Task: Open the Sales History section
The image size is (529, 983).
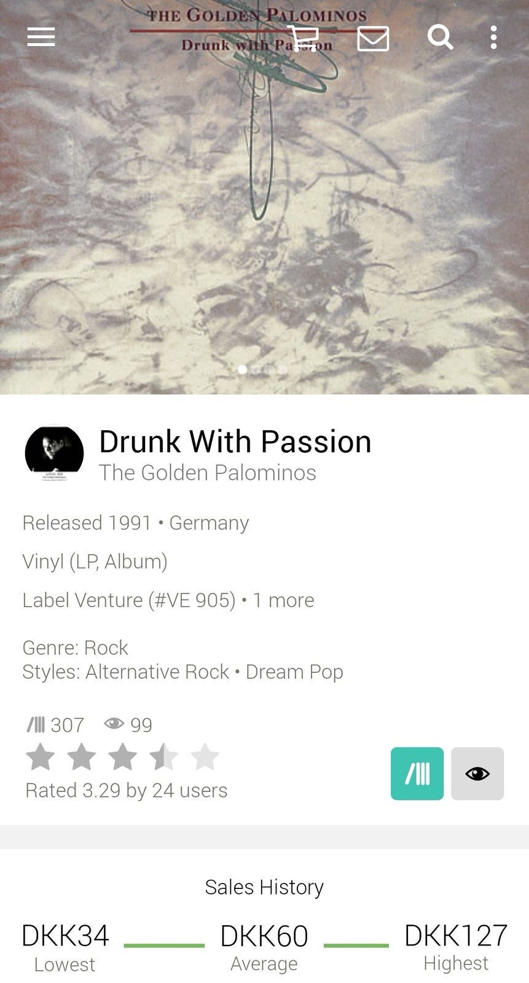Action: (x=264, y=887)
